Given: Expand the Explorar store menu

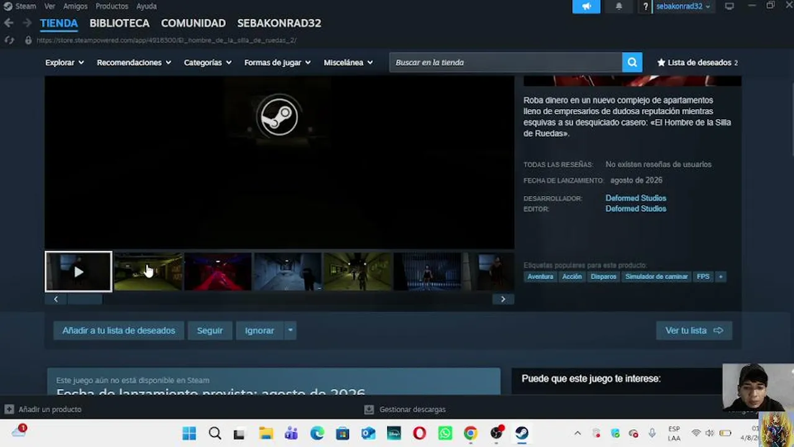Looking at the screenshot, I should click(x=65, y=62).
